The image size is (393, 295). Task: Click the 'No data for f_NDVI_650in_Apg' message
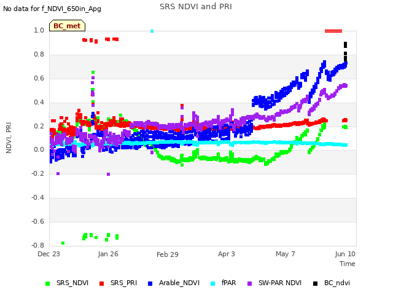pyautogui.click(x=52, y=9)
